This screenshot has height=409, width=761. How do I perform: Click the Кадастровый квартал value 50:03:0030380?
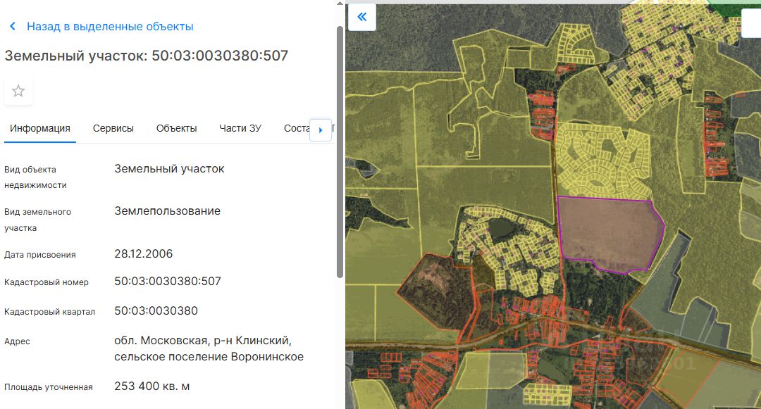tap(156, 311)
